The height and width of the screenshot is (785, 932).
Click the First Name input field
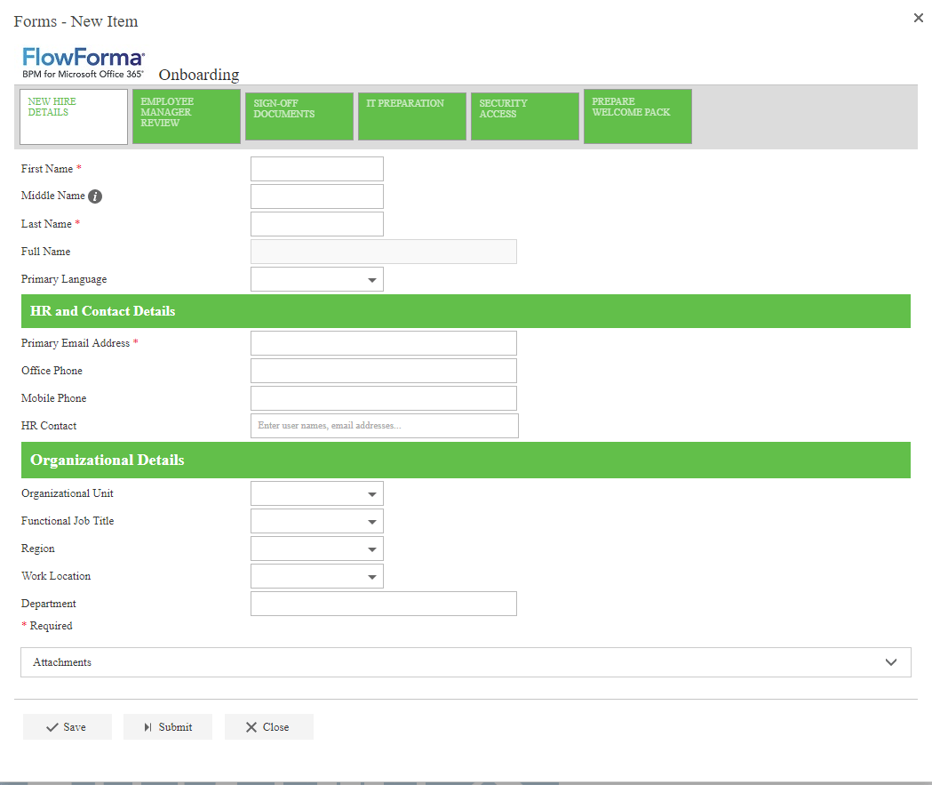[x=317, y=169]
